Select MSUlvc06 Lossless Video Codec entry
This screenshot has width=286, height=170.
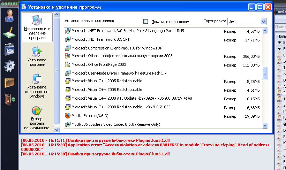[115, 124]
